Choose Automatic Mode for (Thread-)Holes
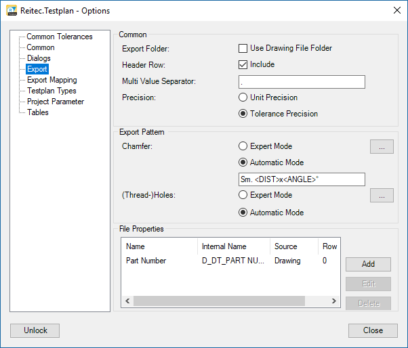The height and width of the screenshot is (348, 408). [x=243, y=213]
